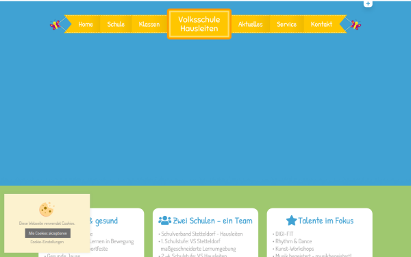Open the Service menu item
Image resolution: width=411 pixels, height=257 pixels.
tap(286, 24)
